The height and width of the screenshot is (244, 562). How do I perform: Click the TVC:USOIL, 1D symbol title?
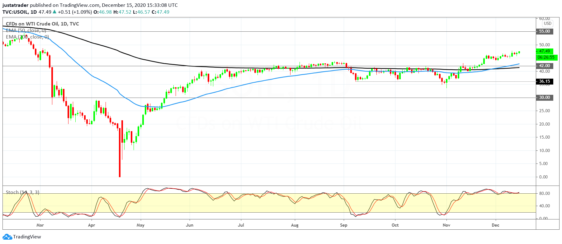coord(20,12)
